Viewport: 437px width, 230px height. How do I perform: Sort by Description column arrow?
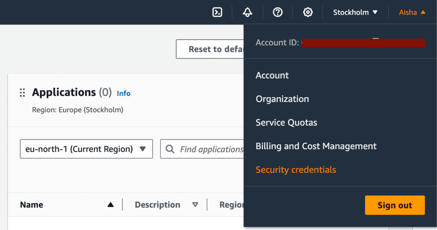point(195,205)
